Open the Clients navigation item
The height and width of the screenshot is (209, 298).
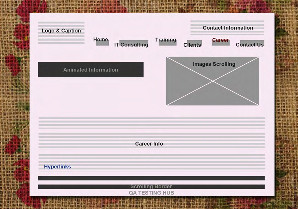click(192, 45)
